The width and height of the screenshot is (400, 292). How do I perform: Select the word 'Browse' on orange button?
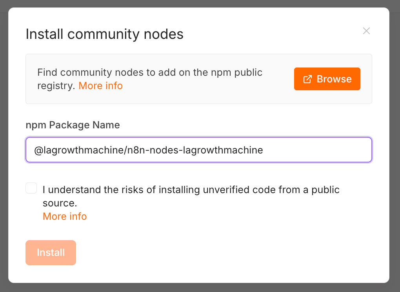coord(334,79)
